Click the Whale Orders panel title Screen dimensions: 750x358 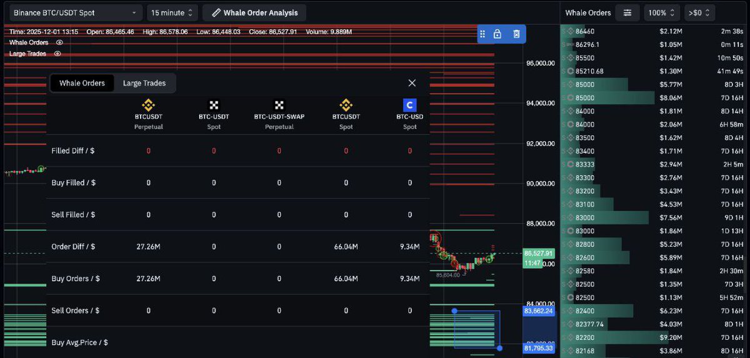588,12
